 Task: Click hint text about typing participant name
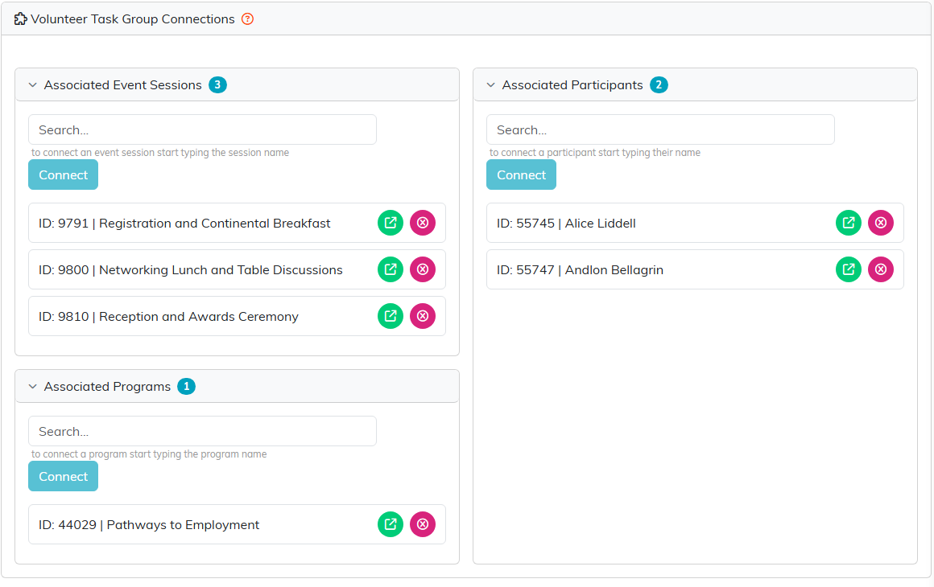595,153
